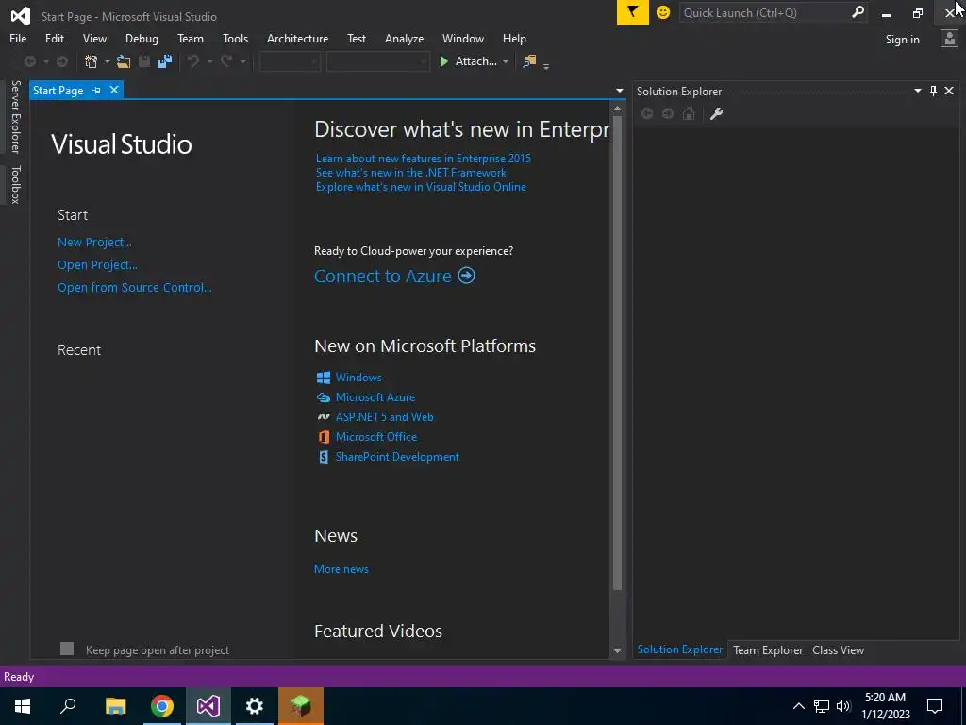Close the Start Page tab
The width and height of the screenshot is (966, 725).
click(x=114, y=90)
